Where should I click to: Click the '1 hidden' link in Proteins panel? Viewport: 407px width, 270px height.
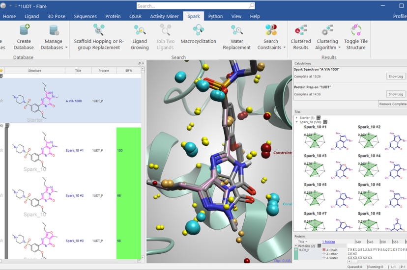(x=329, y=242)
